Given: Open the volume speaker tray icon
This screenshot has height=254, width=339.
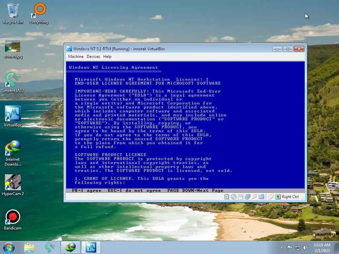Looking at the screenshot, I should point(305,248).
